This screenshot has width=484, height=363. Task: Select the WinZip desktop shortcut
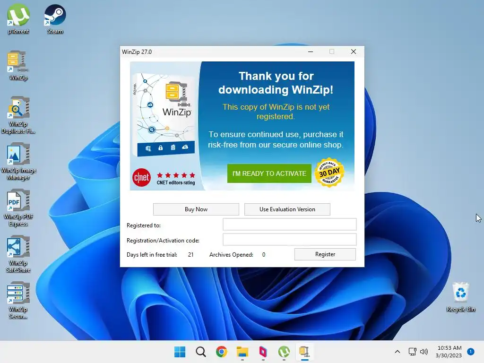coord(18,65)
